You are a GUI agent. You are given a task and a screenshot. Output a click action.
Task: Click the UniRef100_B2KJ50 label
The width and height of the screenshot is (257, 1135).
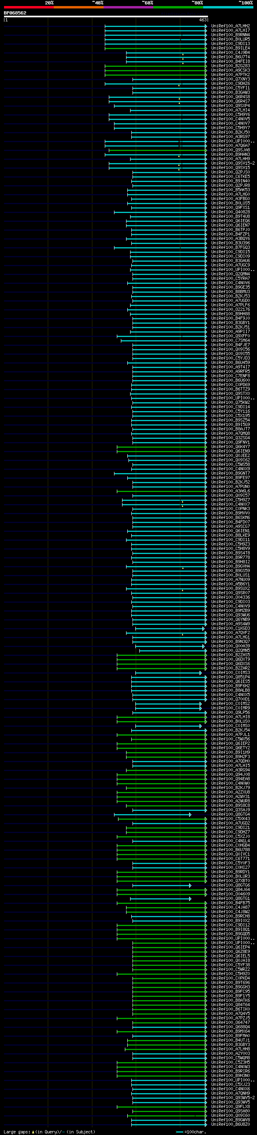(x=230, y=132)
